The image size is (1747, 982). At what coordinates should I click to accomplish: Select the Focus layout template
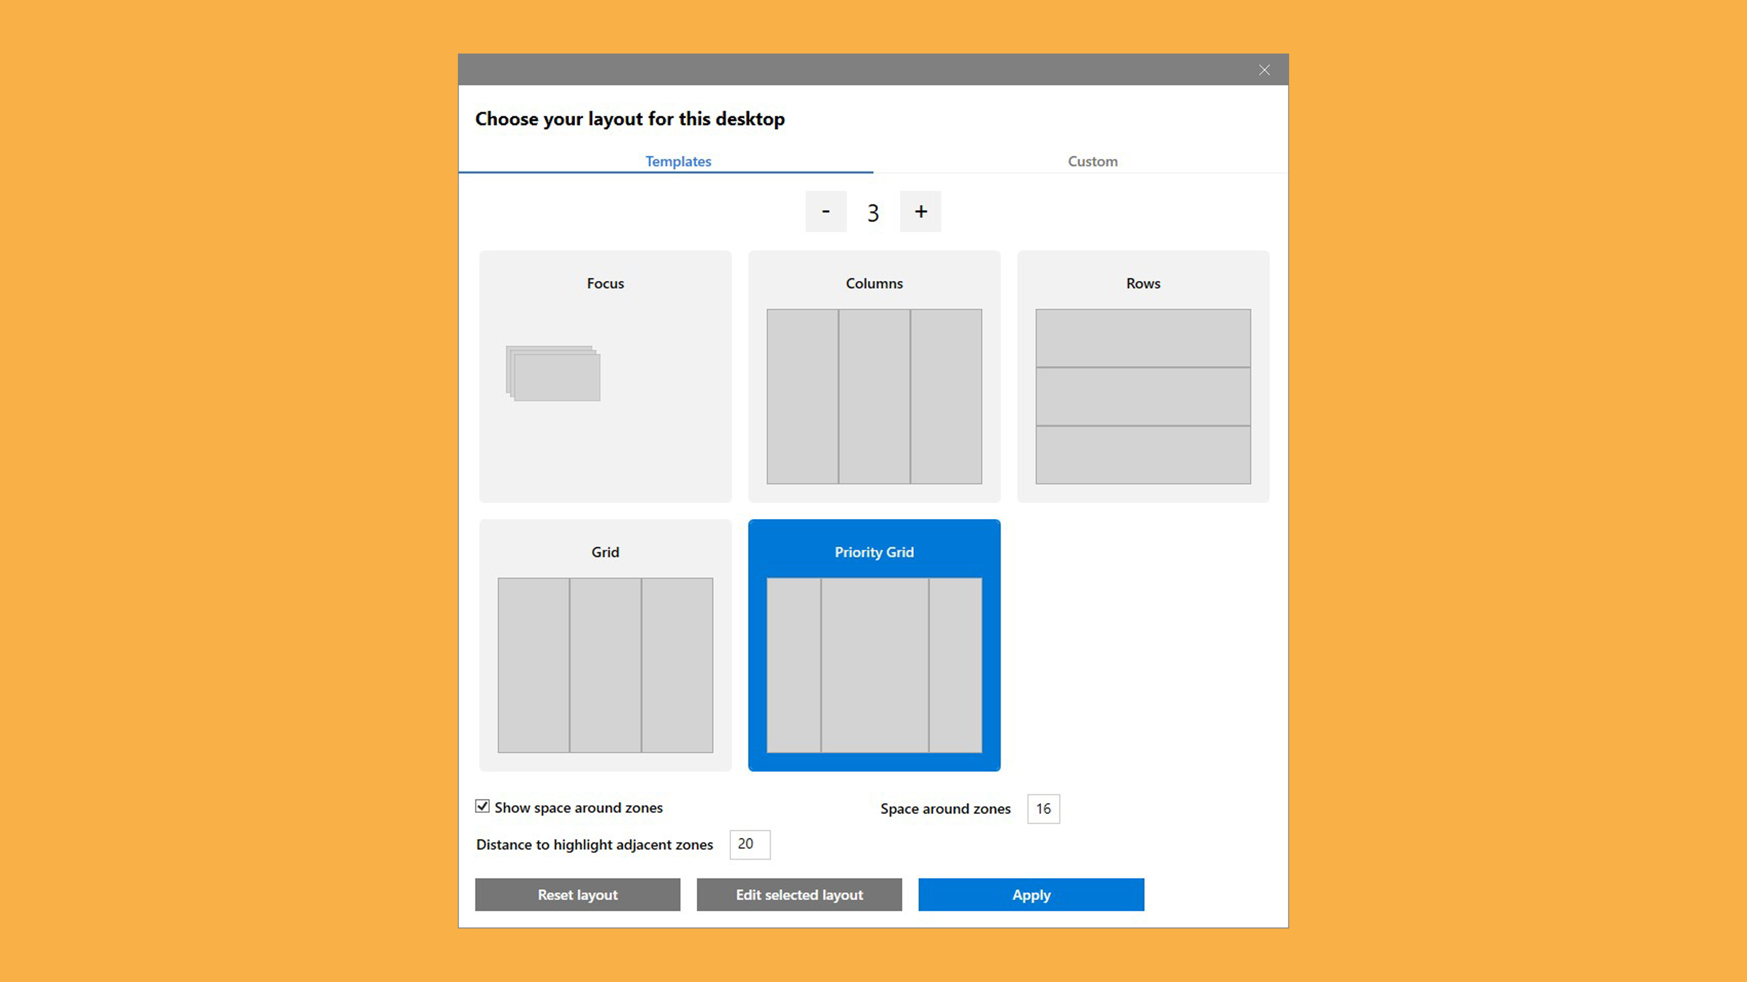pyautogui.click(x=605, y=375)
